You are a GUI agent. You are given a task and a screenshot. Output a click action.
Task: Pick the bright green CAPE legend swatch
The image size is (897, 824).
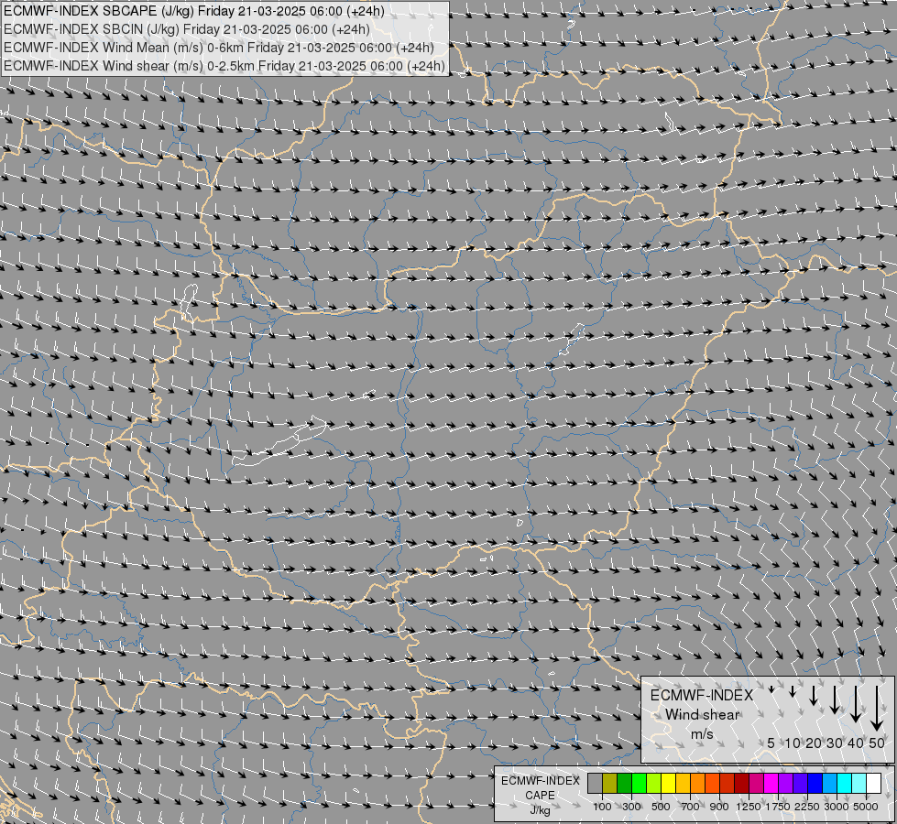[x=639, y=783]
